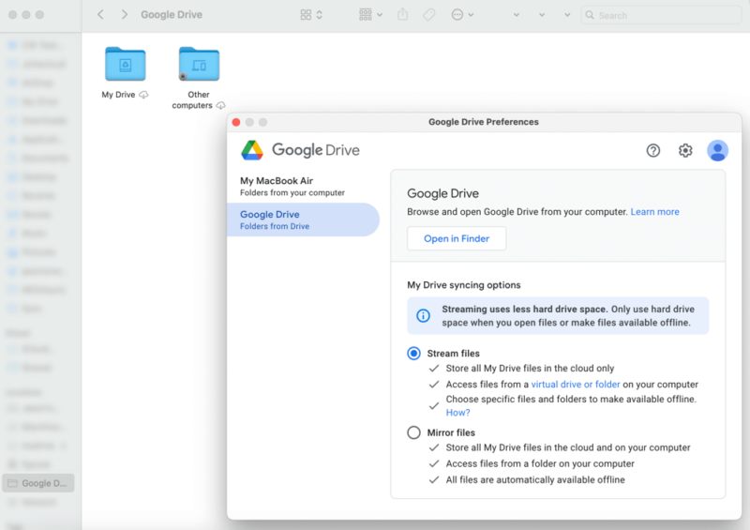Click 'All files are automatically available offline' text

(x=535, y=479)
